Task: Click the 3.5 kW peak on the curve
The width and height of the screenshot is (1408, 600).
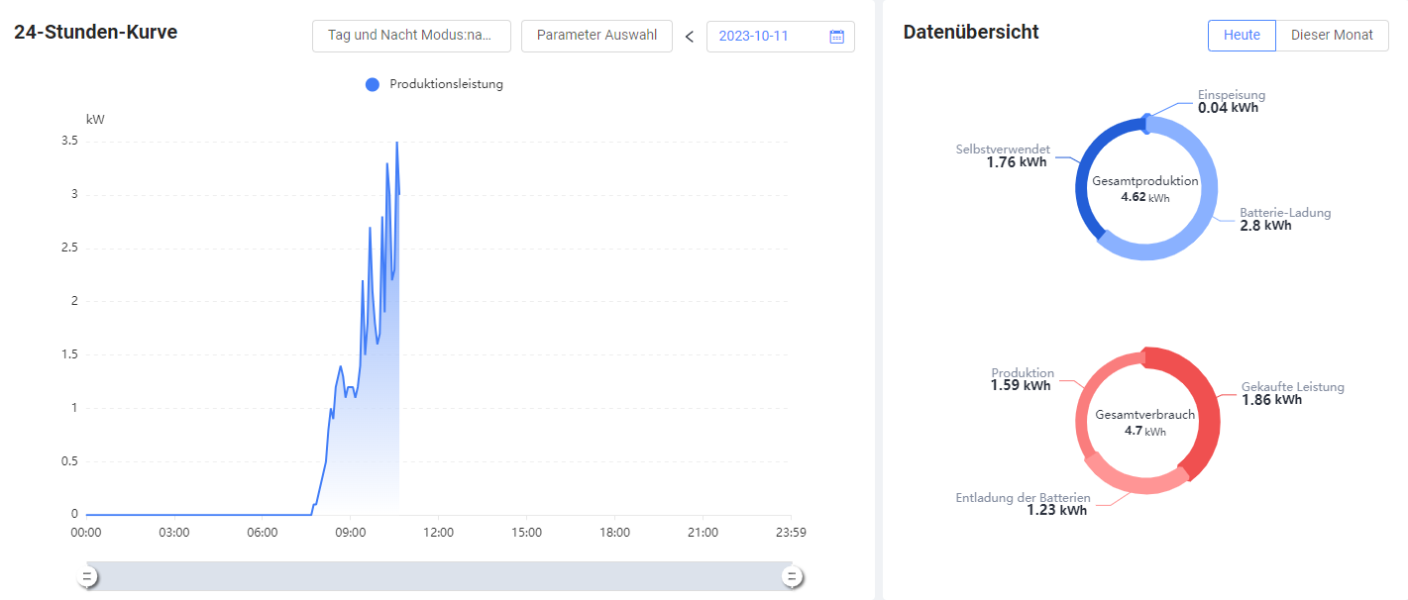Action: (397, 143)
